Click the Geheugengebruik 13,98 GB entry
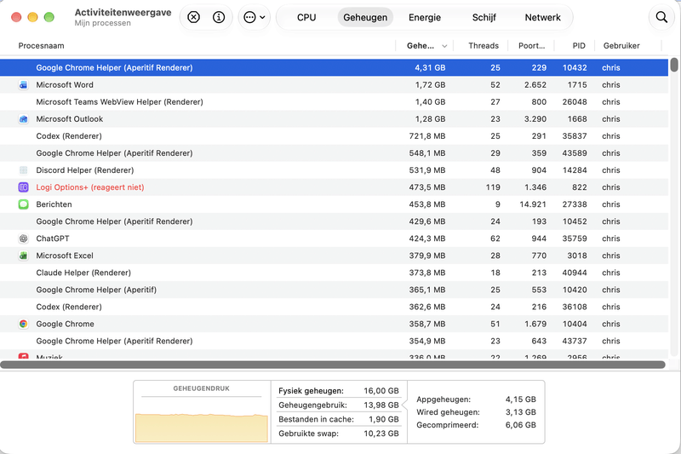 (338, 405)
